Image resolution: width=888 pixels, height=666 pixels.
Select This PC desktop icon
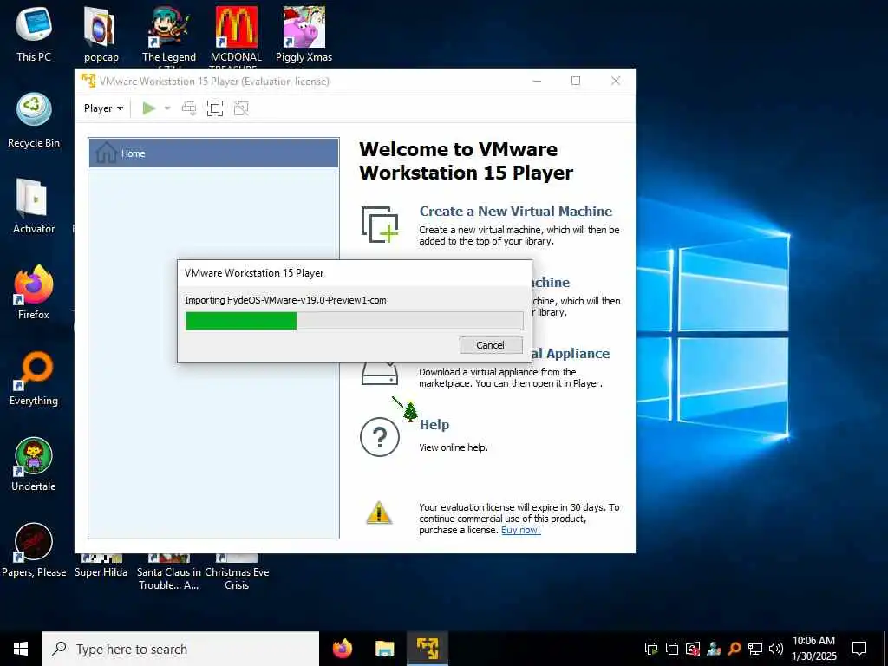pyautogui.click(x=34, y=34)
